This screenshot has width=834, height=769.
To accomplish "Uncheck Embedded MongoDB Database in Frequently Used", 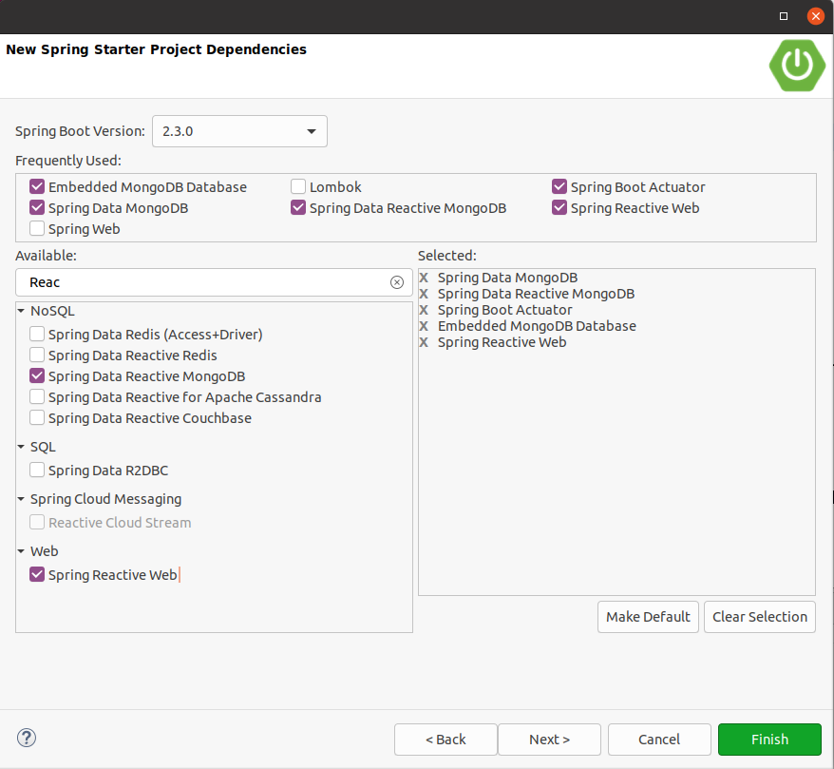I will click(x=37, y=187).
